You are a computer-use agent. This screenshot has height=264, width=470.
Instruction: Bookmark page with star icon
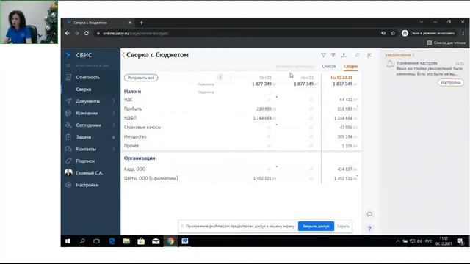(393, 33)
